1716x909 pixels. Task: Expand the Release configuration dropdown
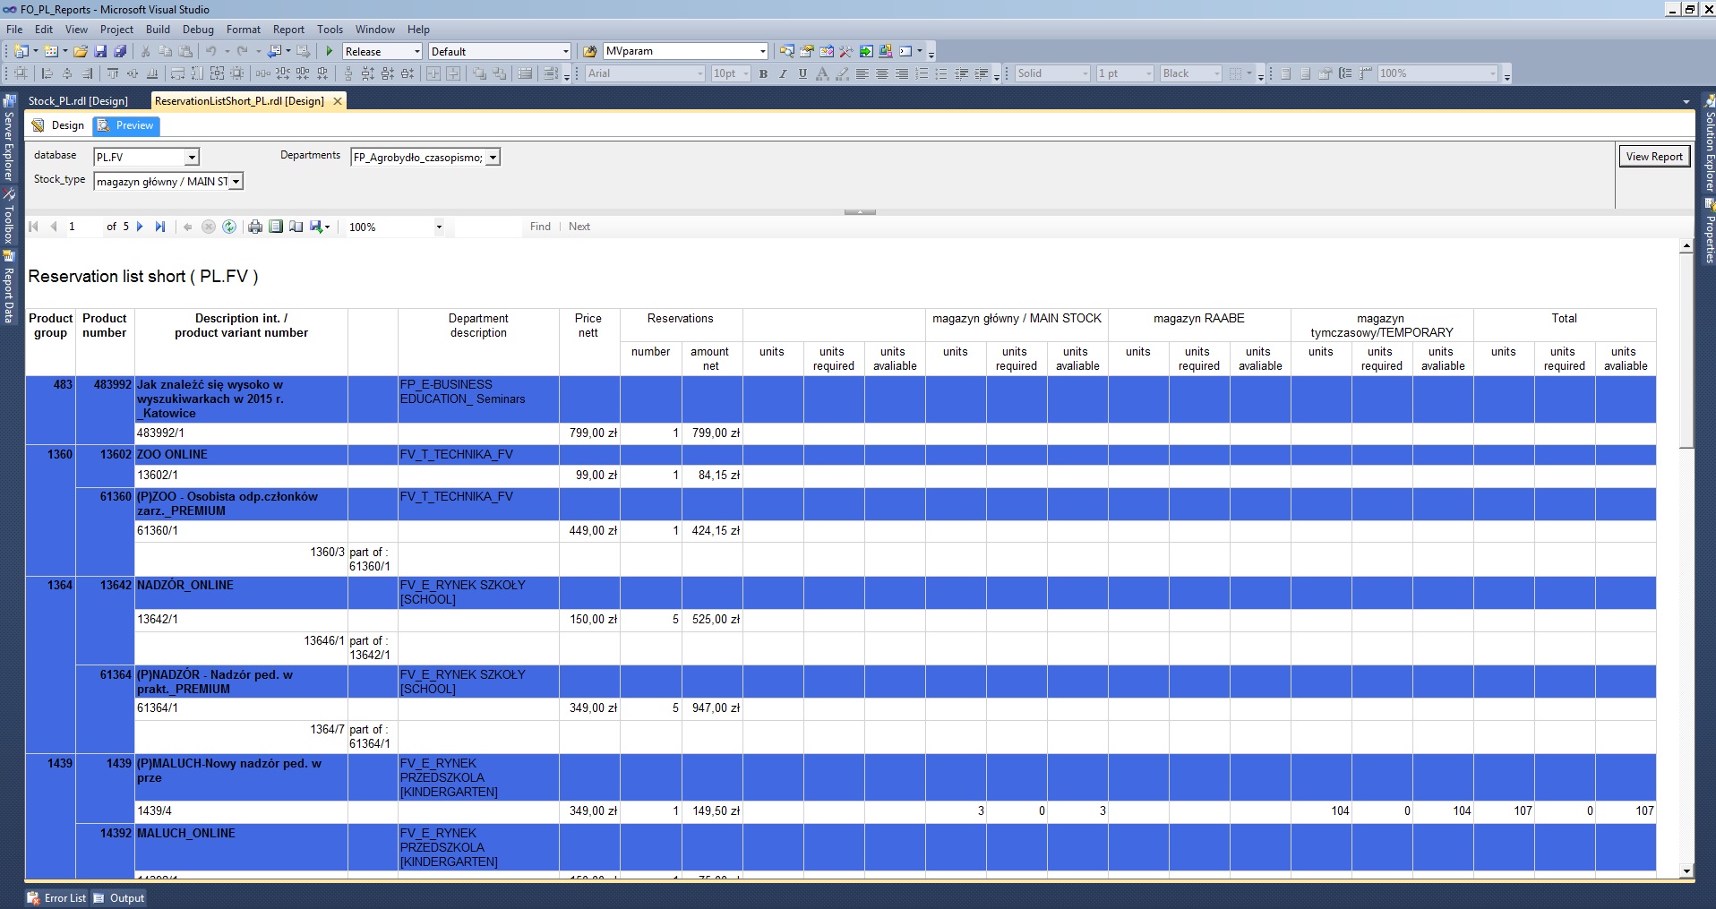[x=416, y=51]
